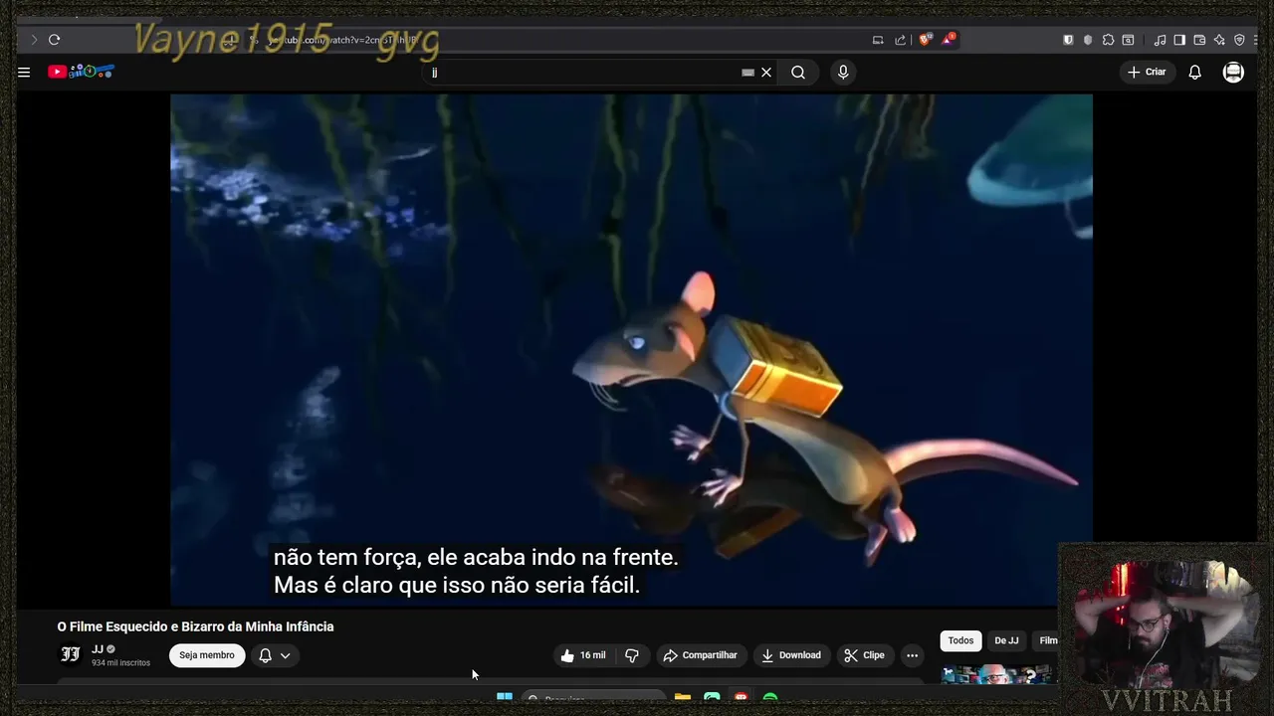Open Compartilhar share dialog
The width and height of the screenshot is (1274, 716).
701,655
